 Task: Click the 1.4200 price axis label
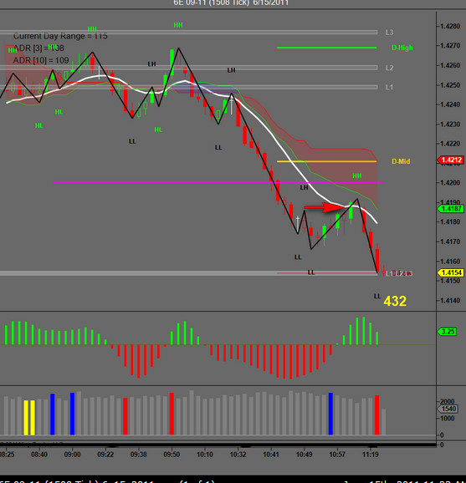click(x=450, y=183)
